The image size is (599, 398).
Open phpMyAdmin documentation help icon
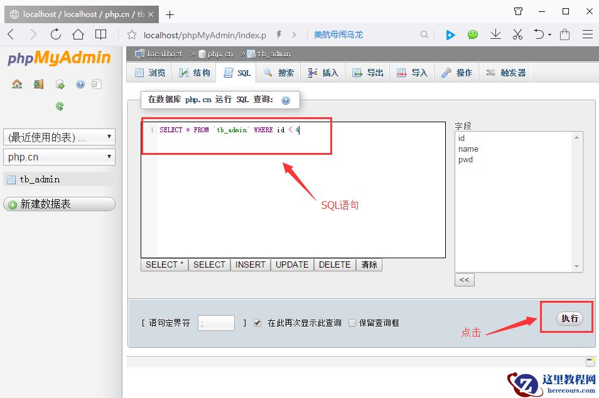point(80,84)
